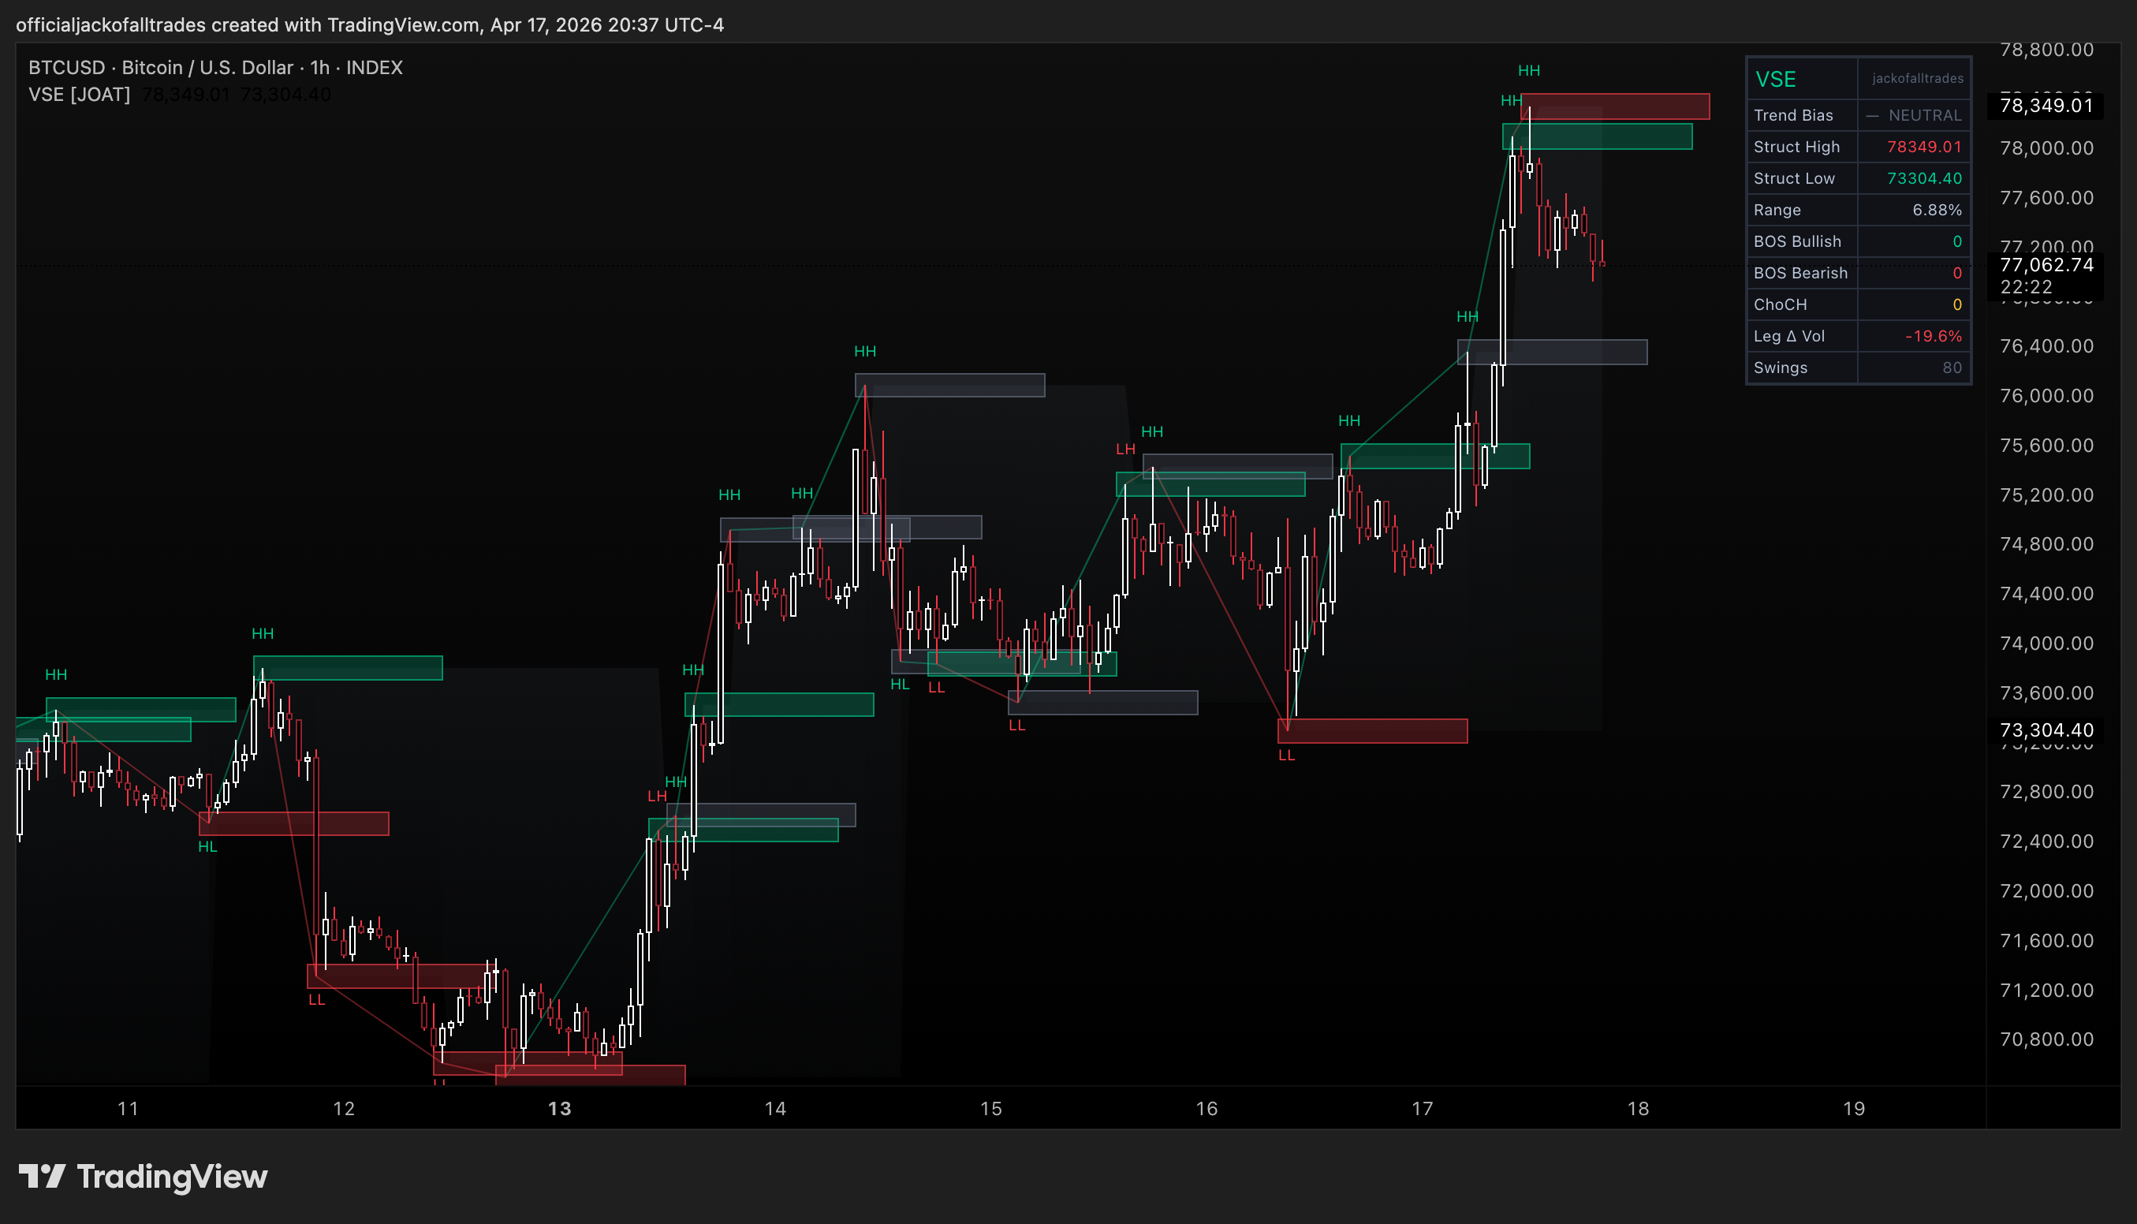Click the 78,349.01 price axis tag

[x=2046, y=105]
